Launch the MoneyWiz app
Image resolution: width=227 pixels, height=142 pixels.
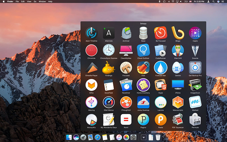91,120
